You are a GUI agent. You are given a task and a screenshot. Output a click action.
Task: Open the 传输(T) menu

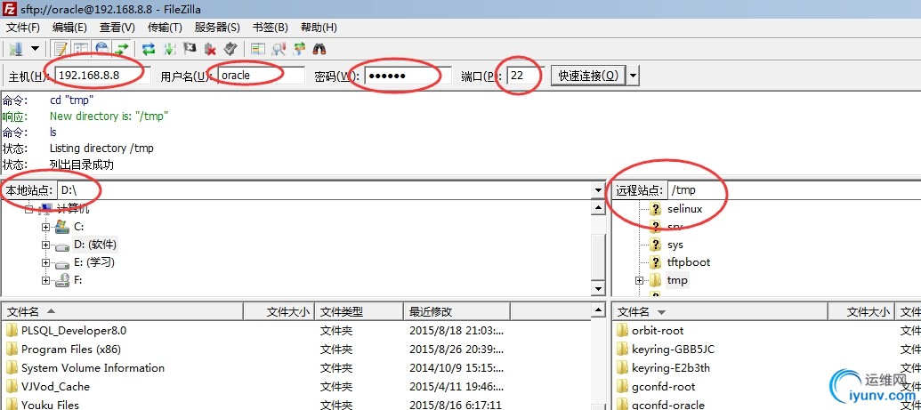[165, 28]
